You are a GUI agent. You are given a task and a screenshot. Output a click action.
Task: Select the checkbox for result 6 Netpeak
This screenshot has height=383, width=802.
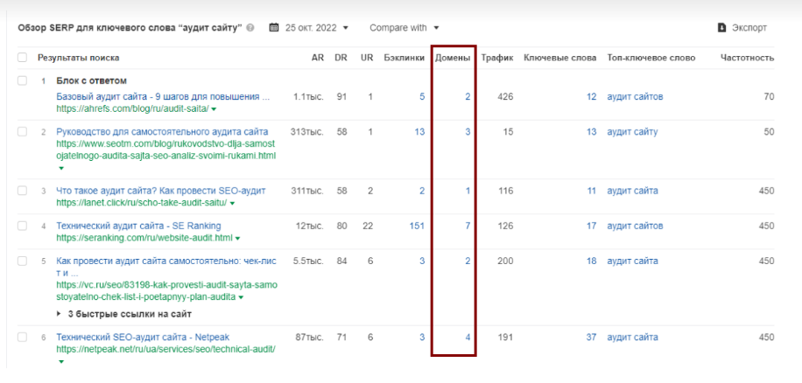(x=22, y=337)
